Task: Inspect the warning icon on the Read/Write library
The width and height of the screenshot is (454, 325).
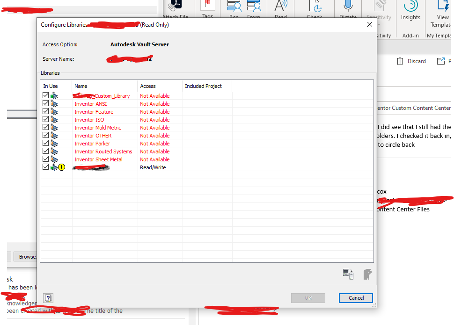Action: 61,167
